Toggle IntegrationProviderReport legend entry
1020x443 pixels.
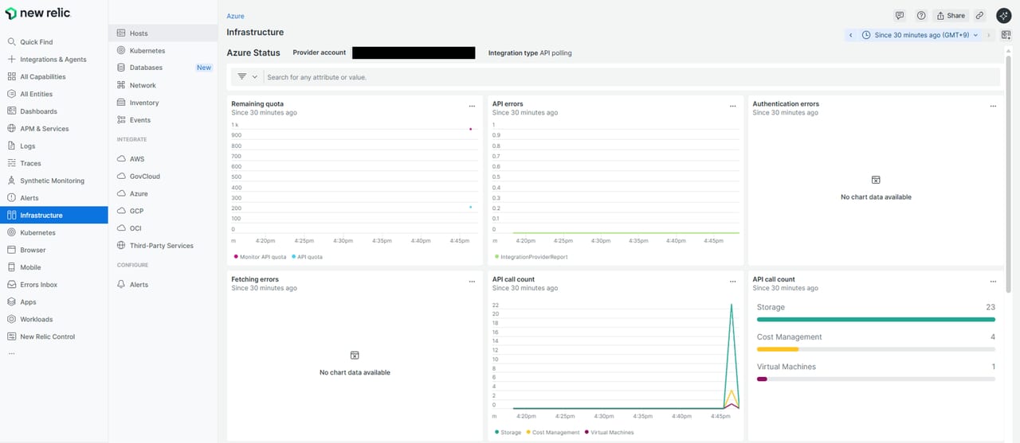[x=533, y=257]
